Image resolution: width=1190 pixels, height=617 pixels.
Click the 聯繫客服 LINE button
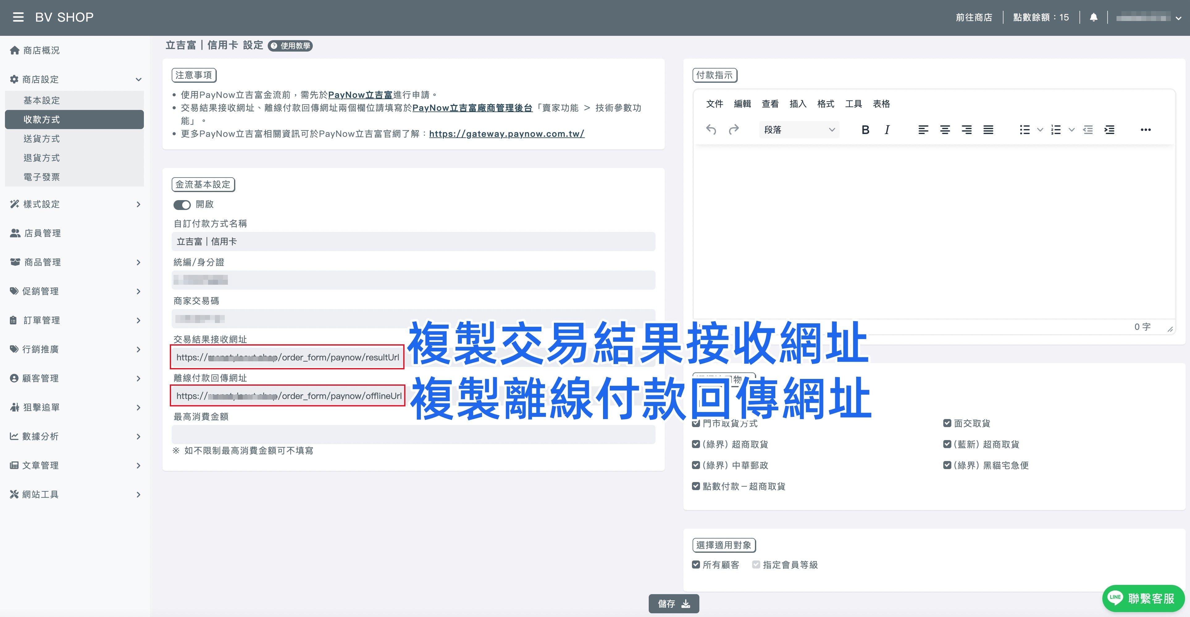point(1143,598)
